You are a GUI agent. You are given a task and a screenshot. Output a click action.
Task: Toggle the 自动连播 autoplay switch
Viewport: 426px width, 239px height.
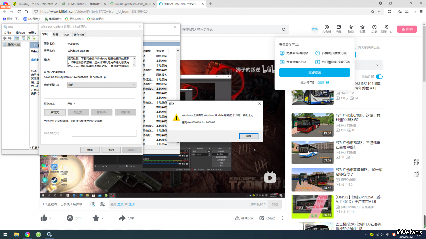379,77
